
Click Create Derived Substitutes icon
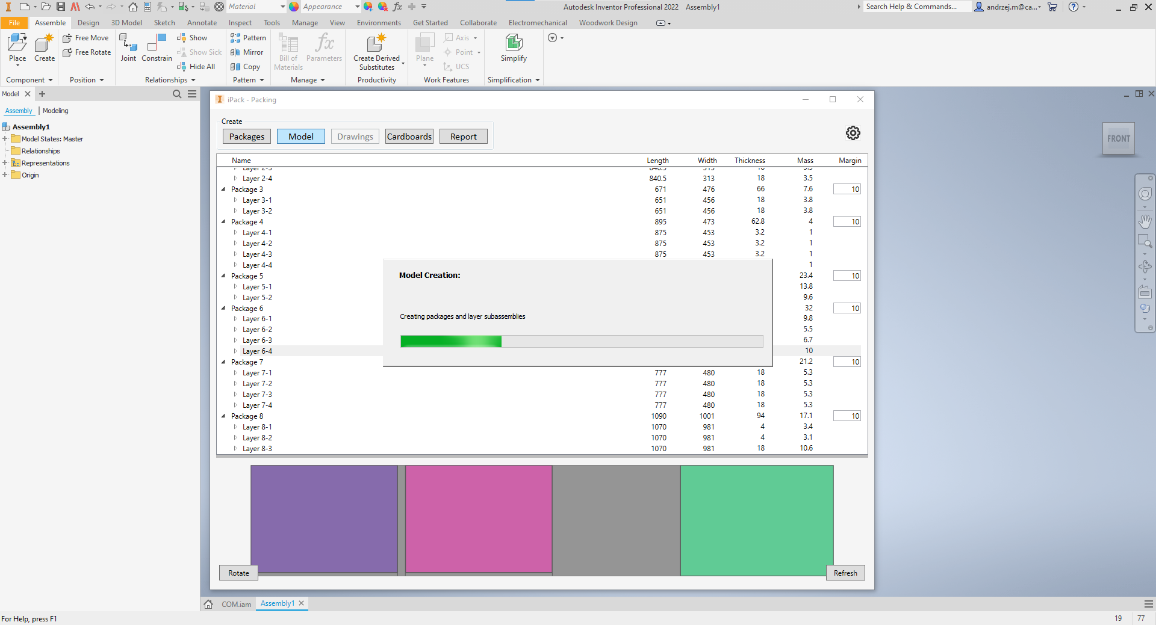coord(376,44)
